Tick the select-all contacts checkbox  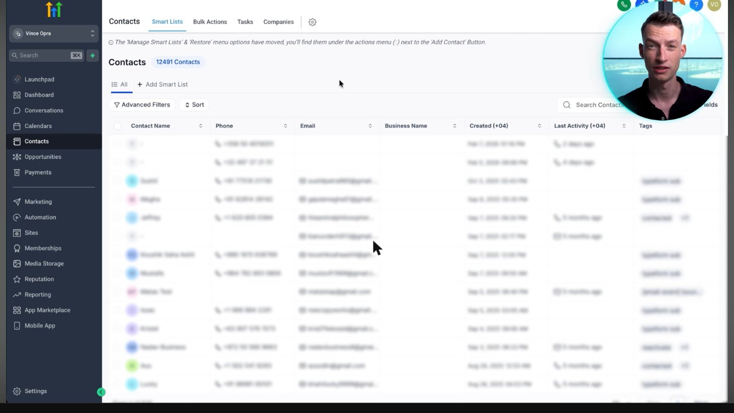[117, 126]
